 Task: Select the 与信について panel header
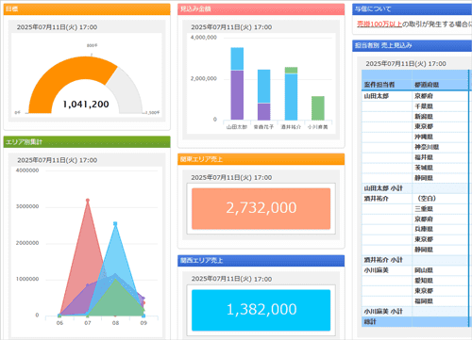[x=412, y=9]
